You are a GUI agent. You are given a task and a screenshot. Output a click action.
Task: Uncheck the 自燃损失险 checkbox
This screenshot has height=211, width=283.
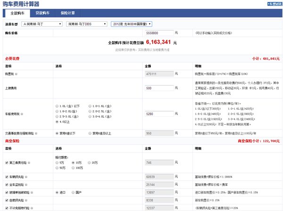[7, 200]
